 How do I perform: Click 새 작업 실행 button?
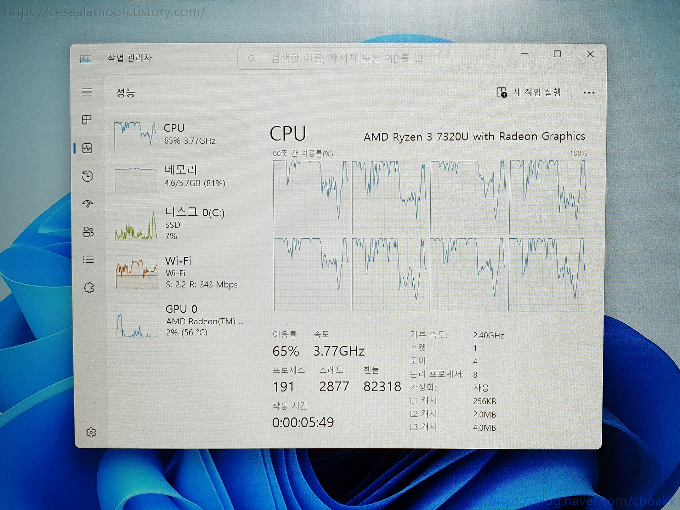[528, 92]
